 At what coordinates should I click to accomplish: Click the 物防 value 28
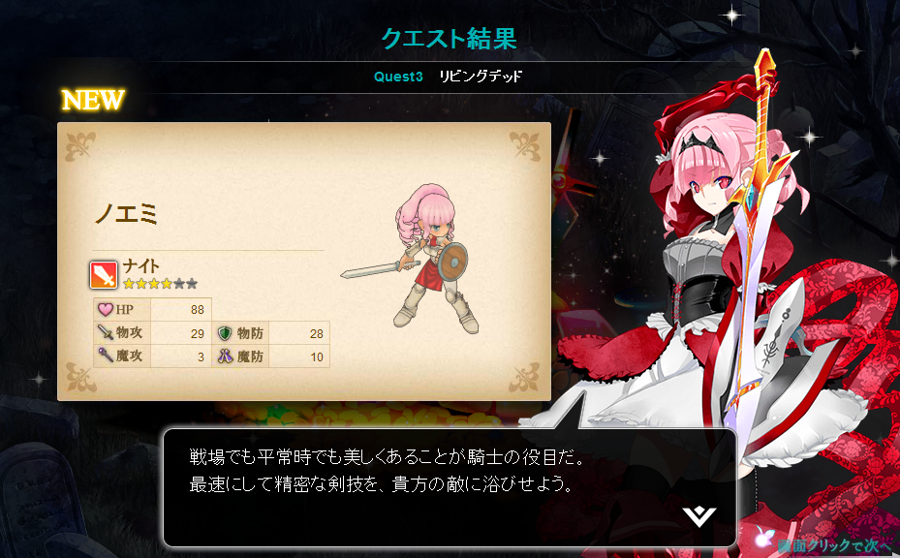tap(316, 333)
